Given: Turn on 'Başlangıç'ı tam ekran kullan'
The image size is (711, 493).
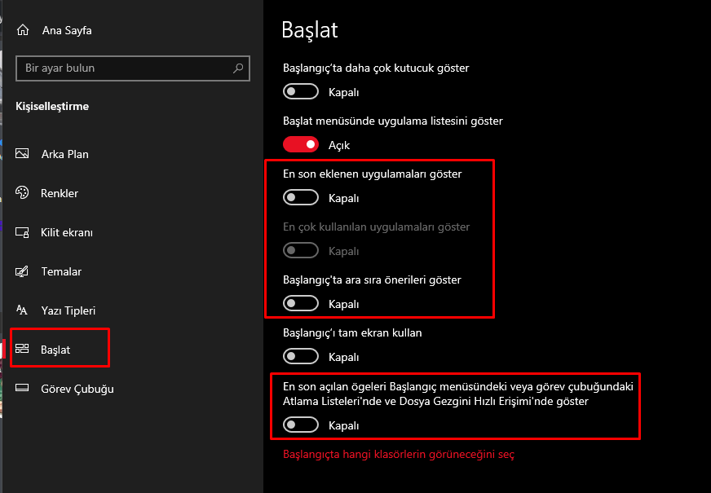Looking at the screenshot, I should click(x=301, y=356).
